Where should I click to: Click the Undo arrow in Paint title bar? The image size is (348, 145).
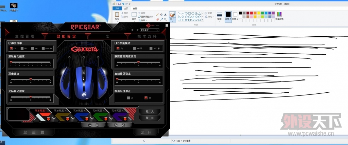[x=123, y=4]
